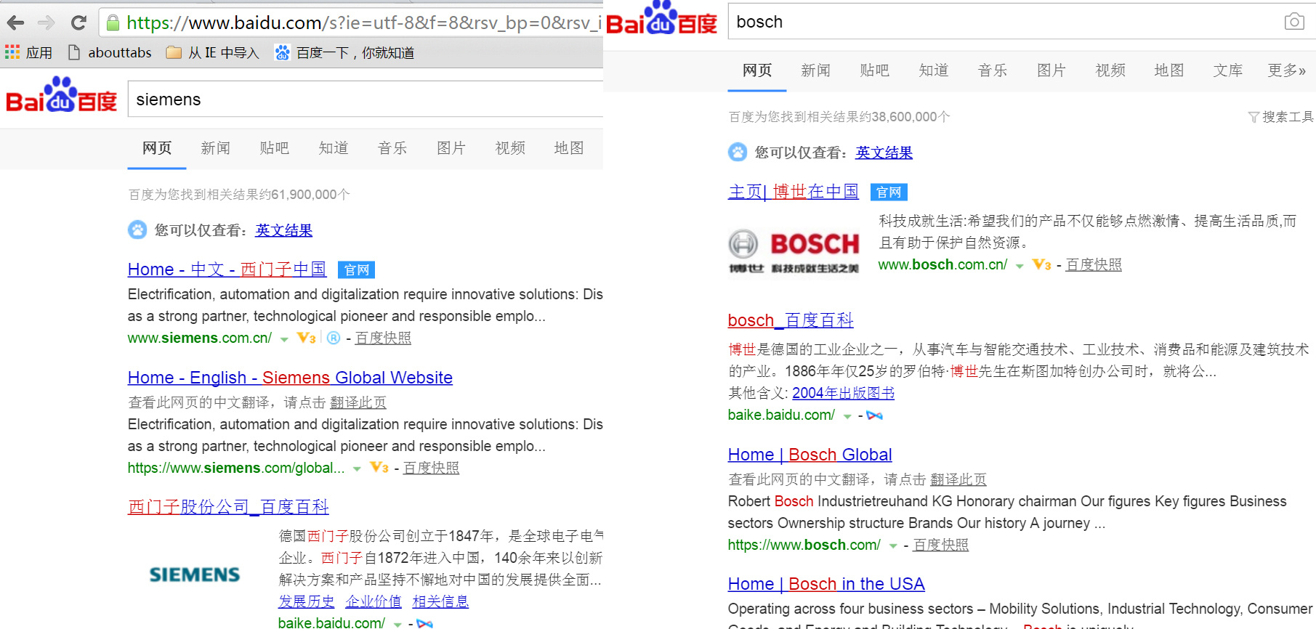The width and height of the screenshot is (1316, 629).
Task: Expand the dropdown arrow after baike.baidu.com in the siemens results
Action: coord(397,625)
